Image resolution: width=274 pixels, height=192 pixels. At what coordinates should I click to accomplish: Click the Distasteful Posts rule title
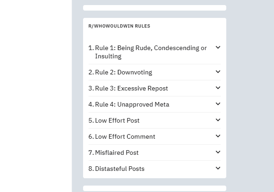click(120, 169)
